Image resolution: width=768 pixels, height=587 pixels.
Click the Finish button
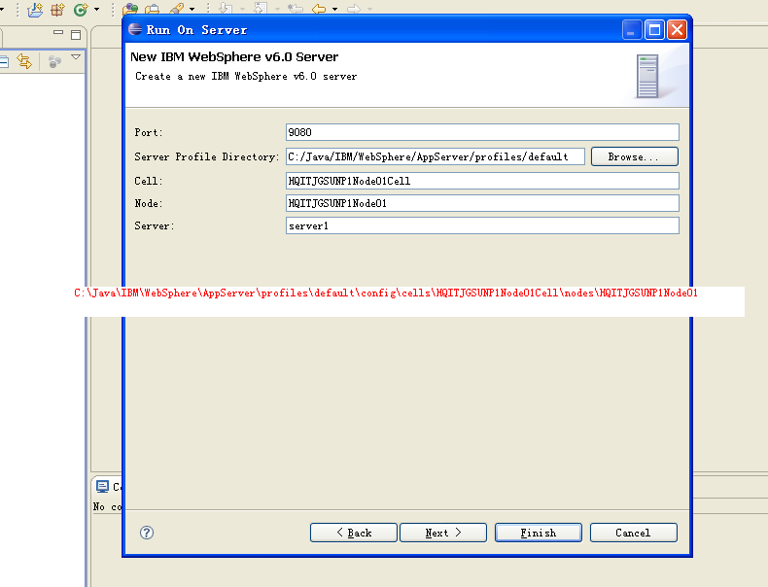tap(539, 533)
